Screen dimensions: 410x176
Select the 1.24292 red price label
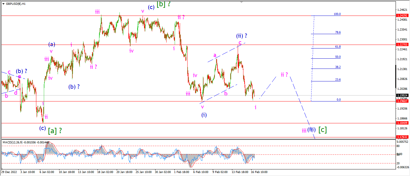click(x=402, y=15)
